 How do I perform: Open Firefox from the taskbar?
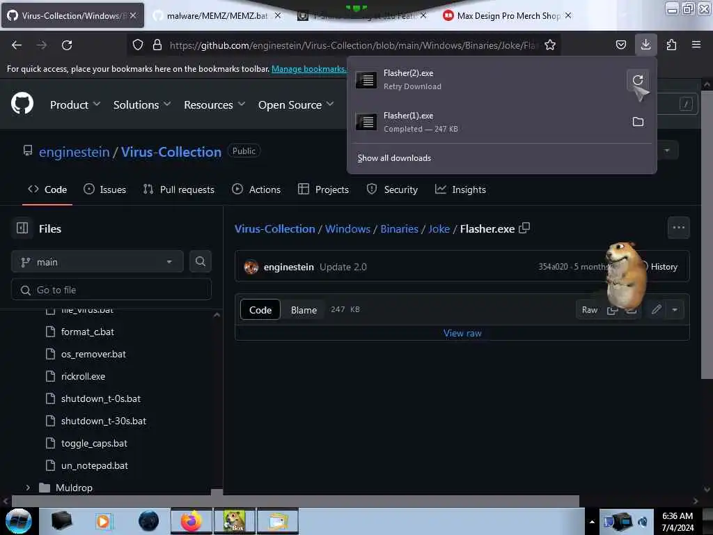click(x=191, y=521)
